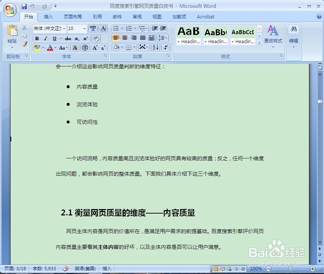Adjust the zoom slider handle
Screen dimensions: 324x274
tap(290, 268)
